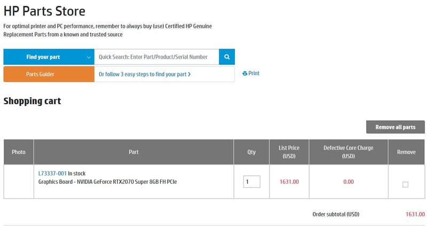
Task: Click the Defective Core Charge header
Action: coord(349,152)
